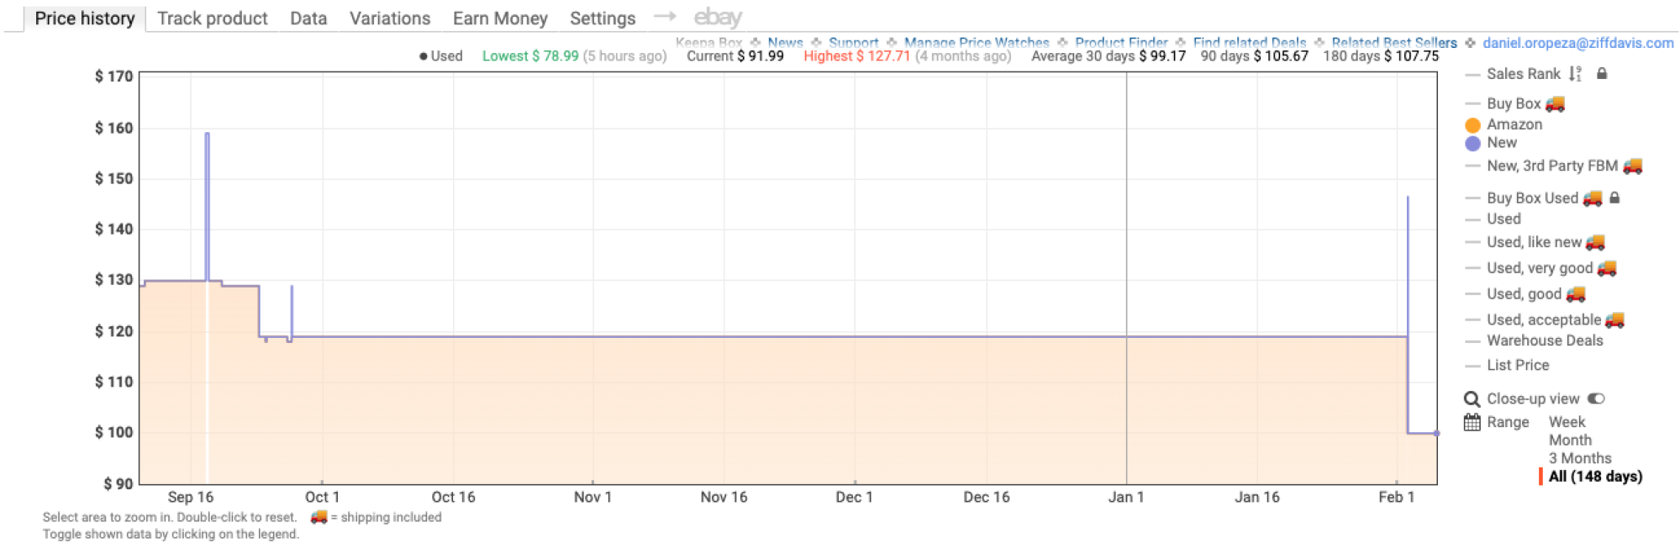Click the calendar icon beside Range
Image resolution: width=1680 pixels, height=554 pixels.
click(x=1472, y=422)
